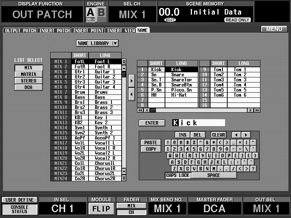
Task: Jump to bottom of MIX list arrow
Action: coord(124,178)
